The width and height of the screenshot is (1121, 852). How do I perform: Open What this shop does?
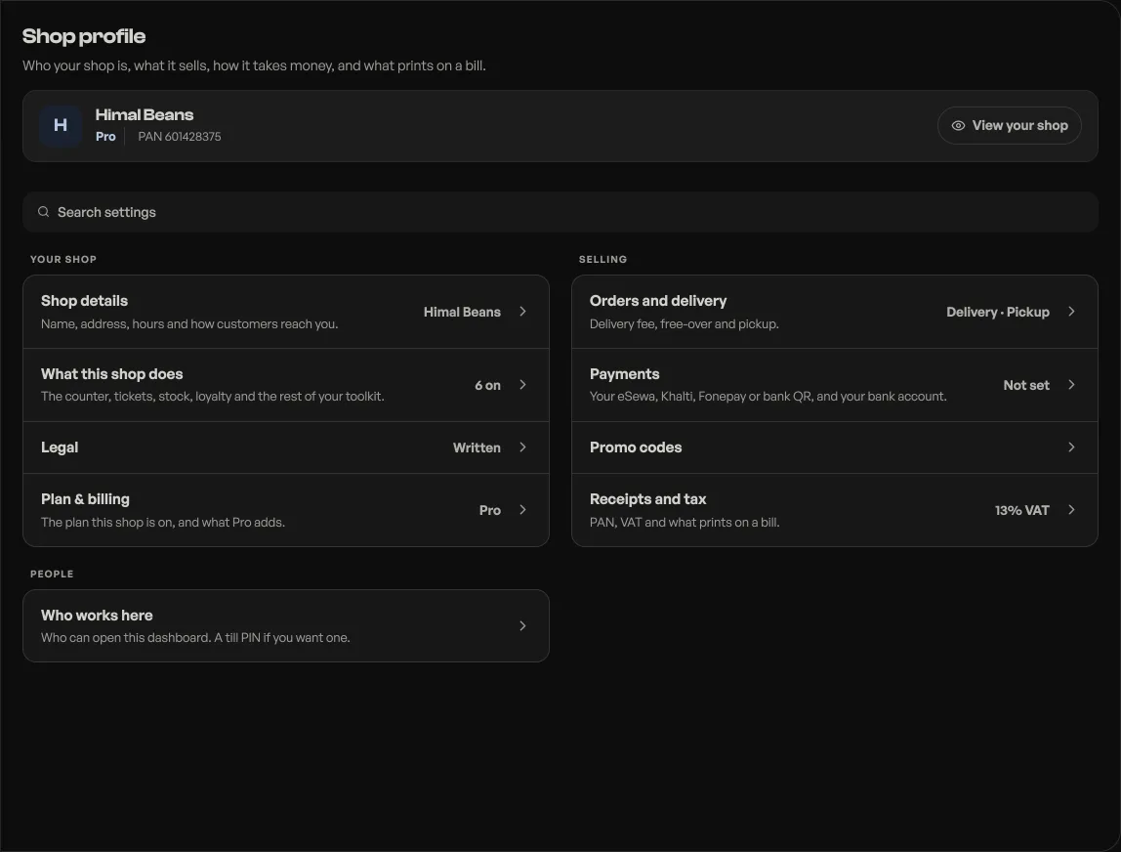pos(286,385)
